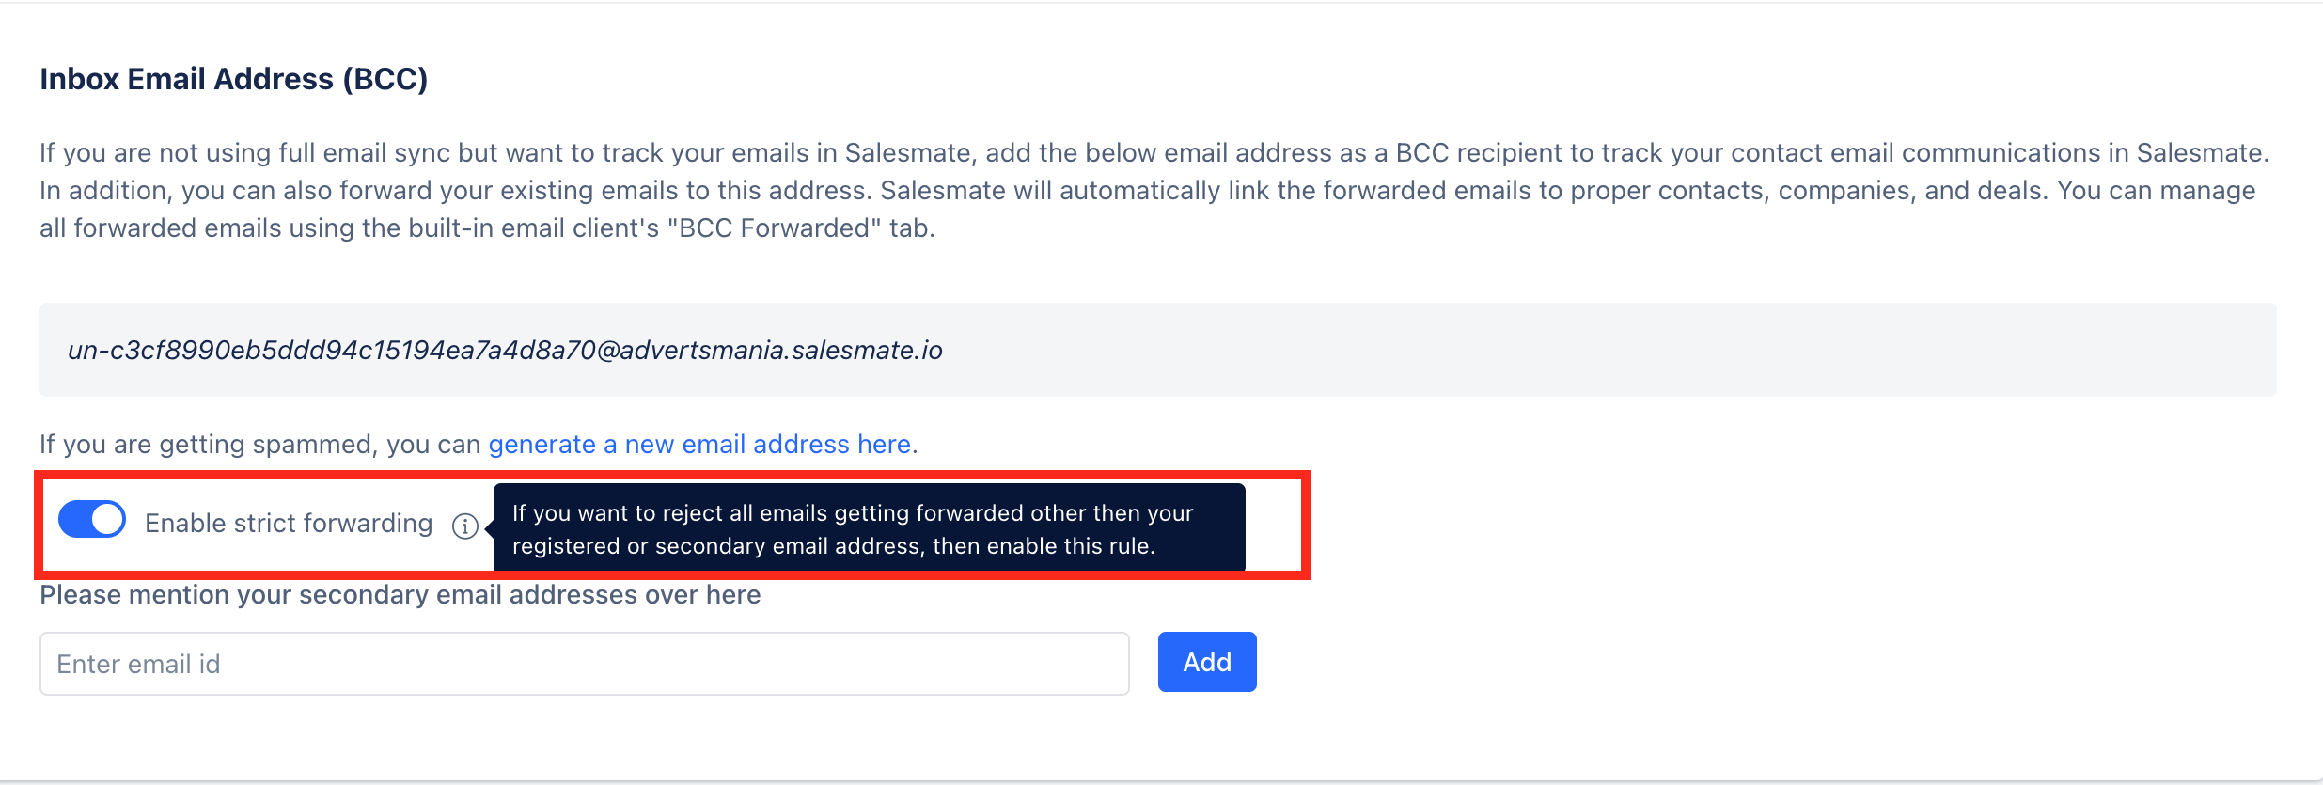Open the generate a new email address link
Screen dimensions: 2323x785
coord(699,444)
